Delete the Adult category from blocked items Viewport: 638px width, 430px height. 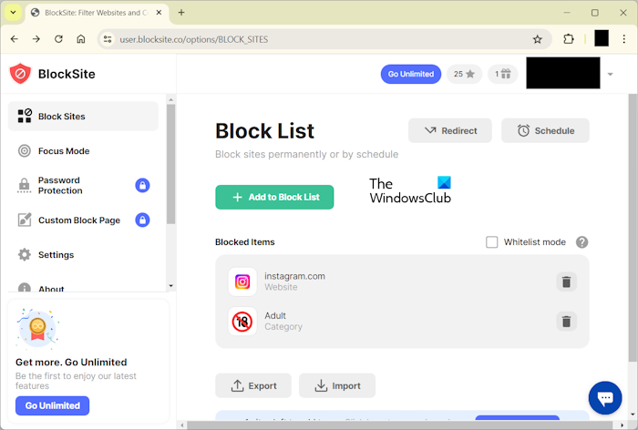tap(566, 322)
